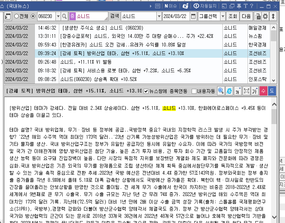Click the 인포스탁 source cell
The width and height of the screenshot is (285, 223).
tap(259, 79)
